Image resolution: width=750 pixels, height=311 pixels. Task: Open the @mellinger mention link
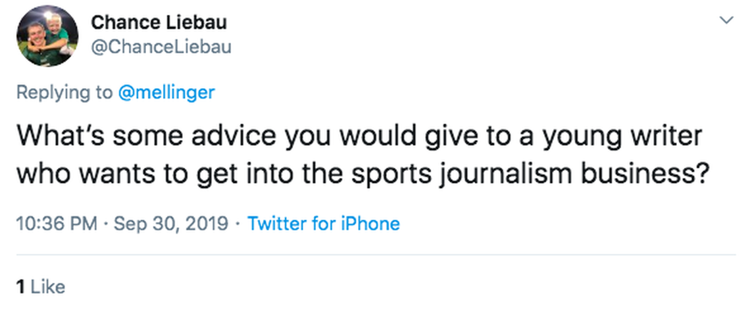point(166,93)
